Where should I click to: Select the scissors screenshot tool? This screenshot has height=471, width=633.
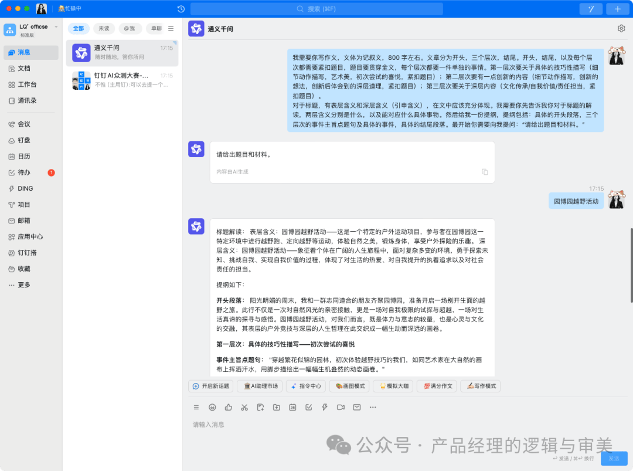tap(244, 407)
